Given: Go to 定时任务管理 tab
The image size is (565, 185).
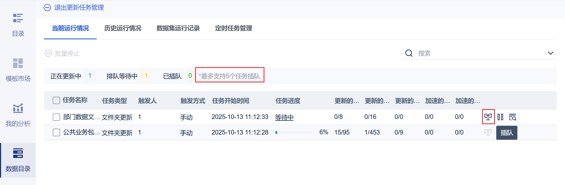Looking at the screenshot, I should coord(234,28).
